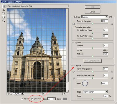Image resolution: width=117 pixels, height=104 pixels.
Task: Click the preview horizontal scrollbar right arrow
Action: [x=64, y=94]
